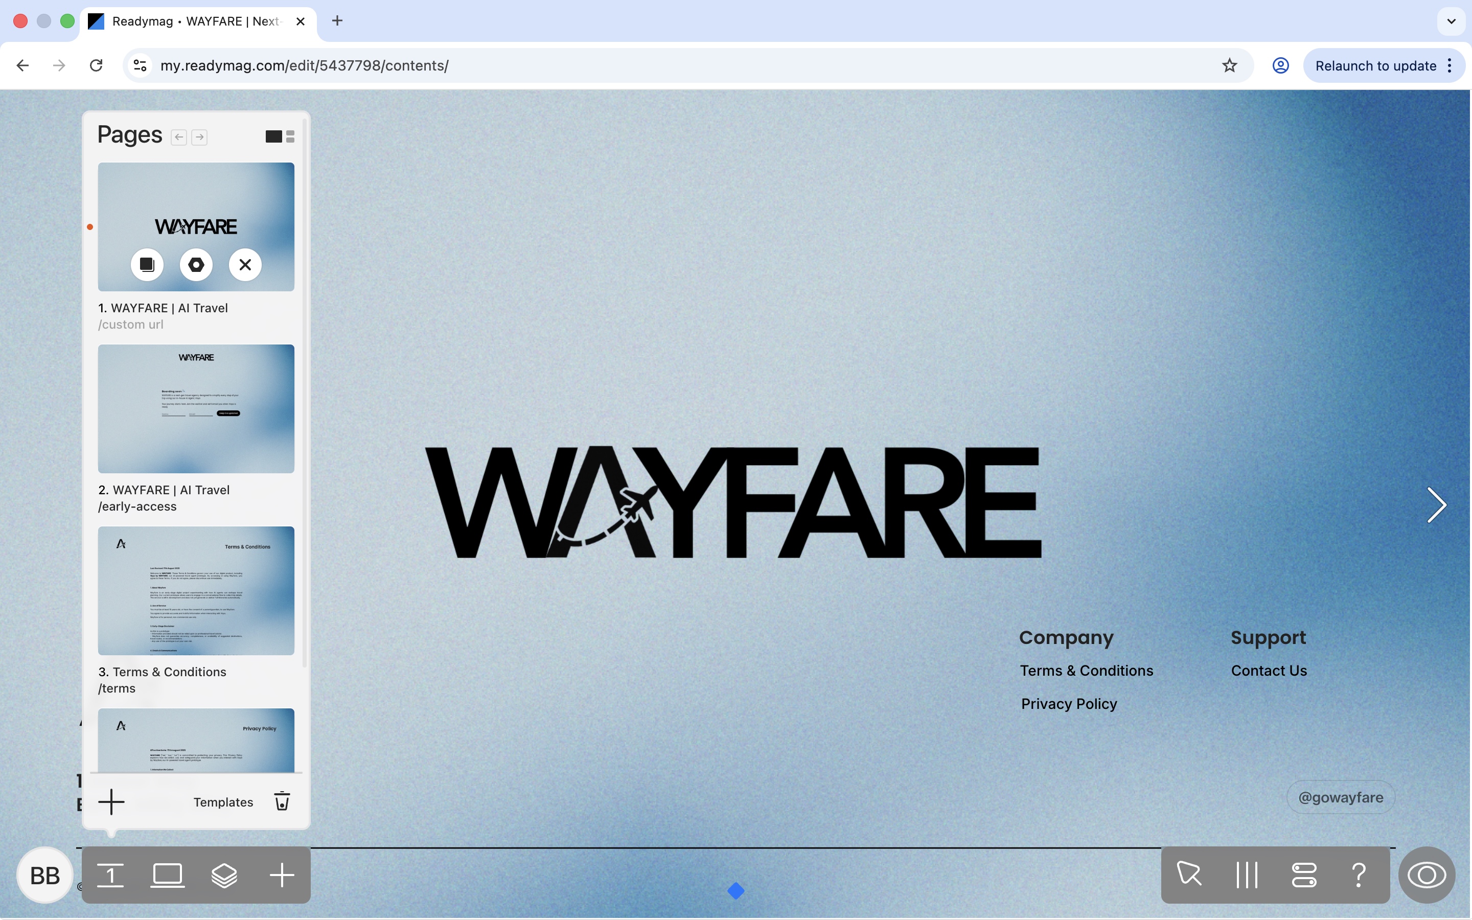Screen dimensions: 1472x920
Task: Move page forward with right arrow
Action: click(199, 137)
